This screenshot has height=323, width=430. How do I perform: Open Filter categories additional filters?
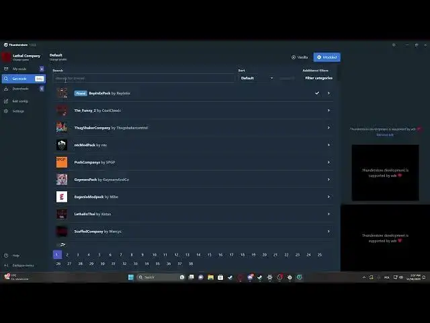point(318,78)
